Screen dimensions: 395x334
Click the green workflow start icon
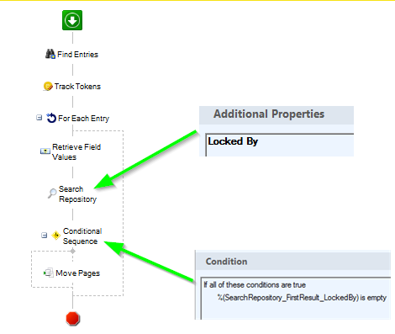[72, 20]
